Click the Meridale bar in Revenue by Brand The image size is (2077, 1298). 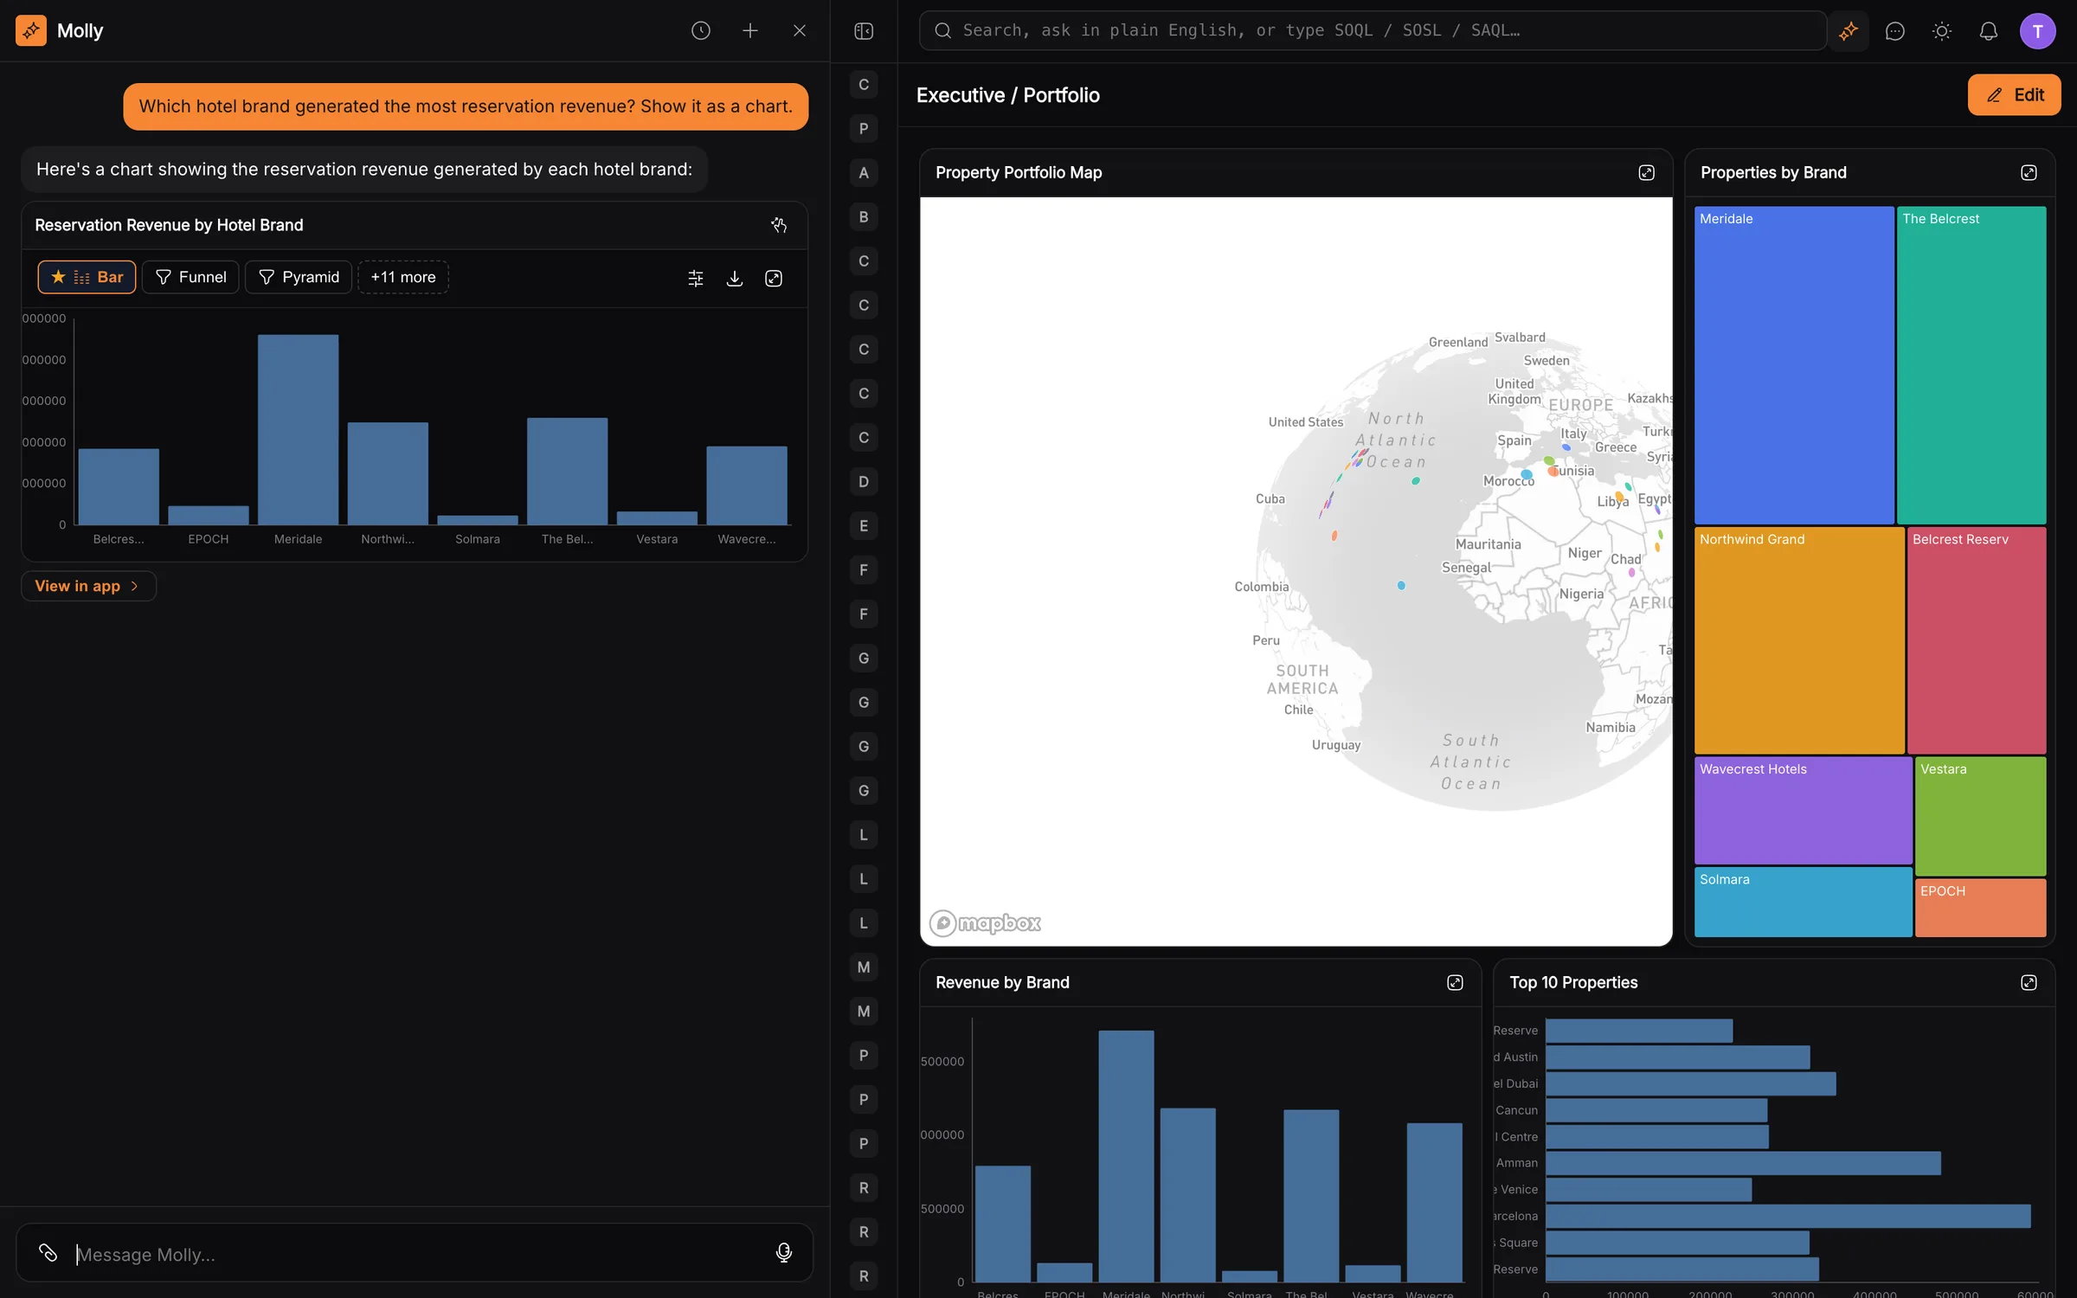(x=1126, y=1156)
